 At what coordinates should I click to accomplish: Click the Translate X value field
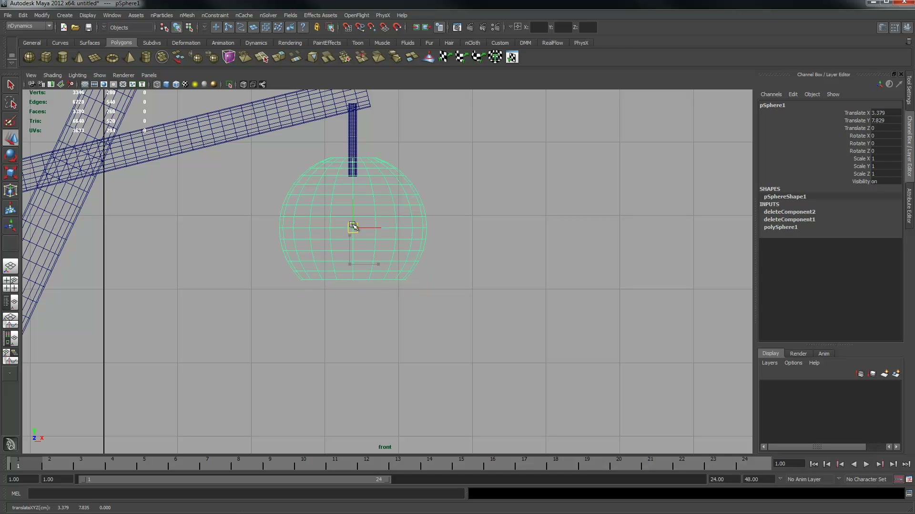(x=885, y=113)
